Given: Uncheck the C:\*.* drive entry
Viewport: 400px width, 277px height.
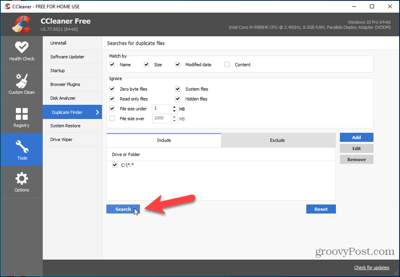Looking at the screenshot, I should pos(115,165).
